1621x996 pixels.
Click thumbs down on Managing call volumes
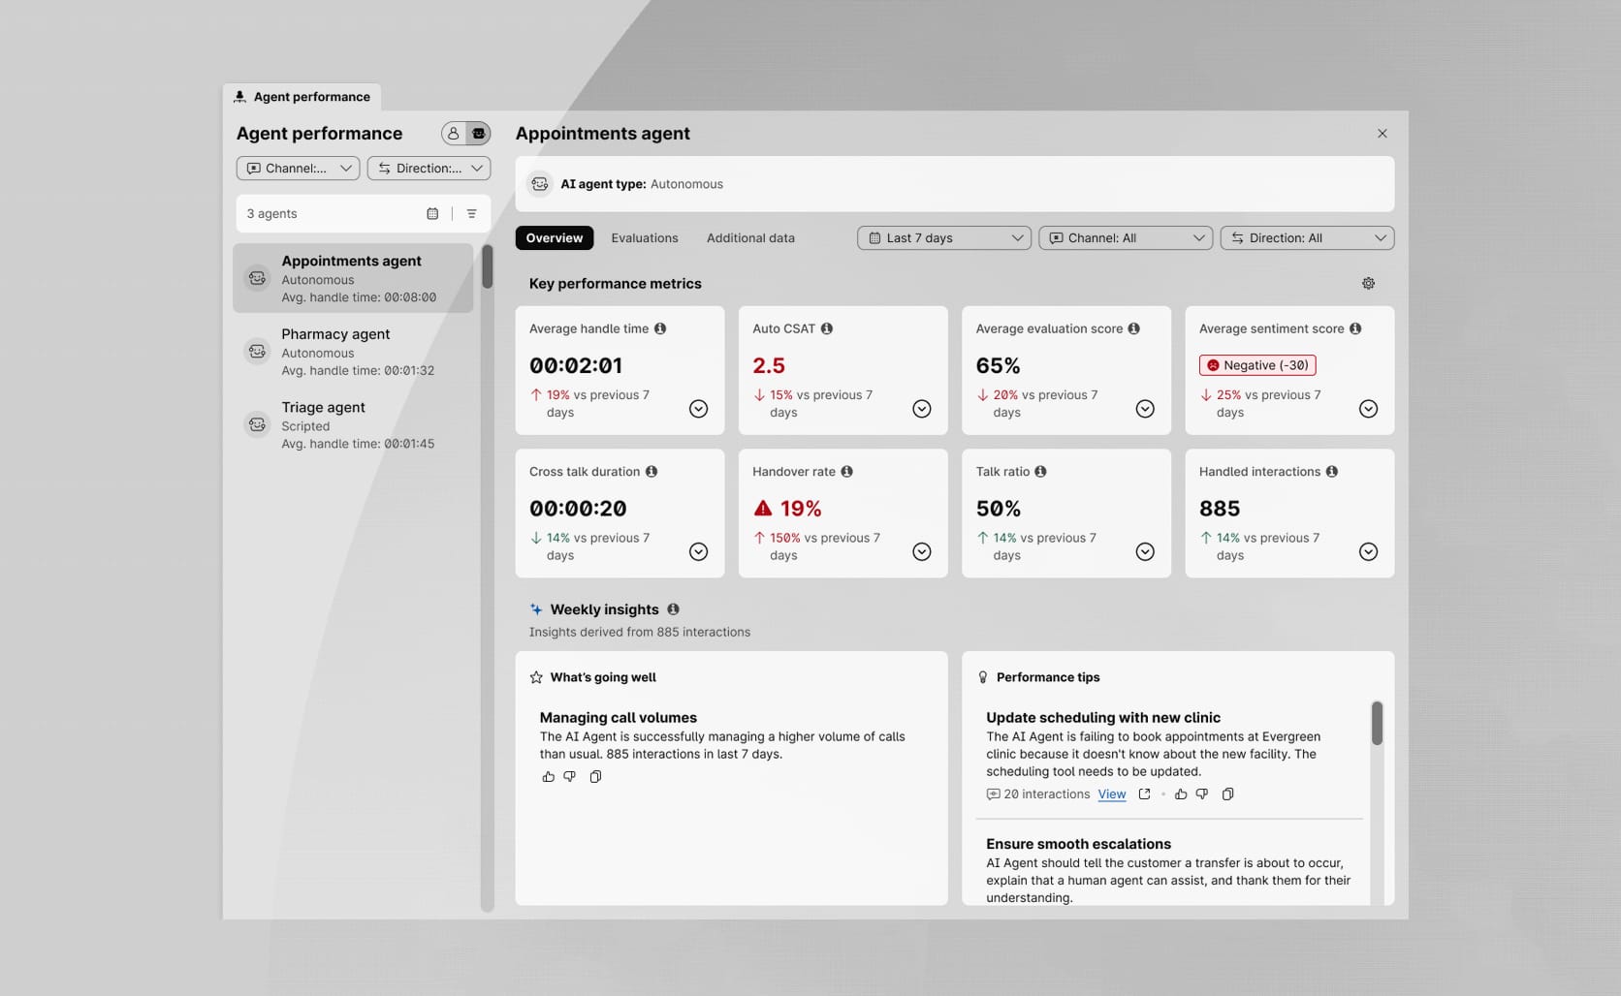click(570, 777)
